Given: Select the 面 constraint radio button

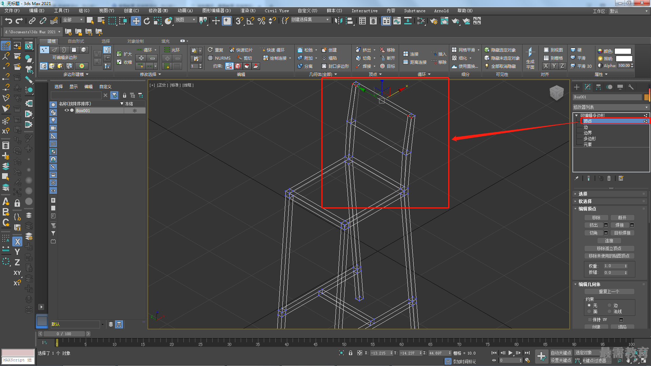Looking at the screenshot, I should [589, 311].
